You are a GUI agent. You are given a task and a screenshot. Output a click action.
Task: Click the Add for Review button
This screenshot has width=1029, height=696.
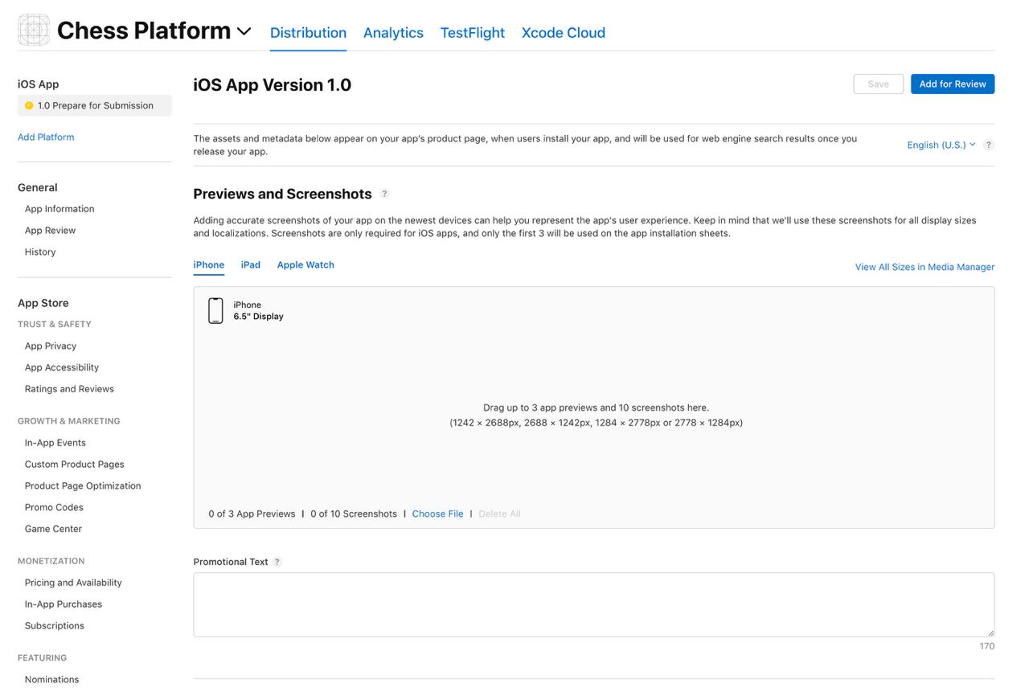click(x=953, y=84)
